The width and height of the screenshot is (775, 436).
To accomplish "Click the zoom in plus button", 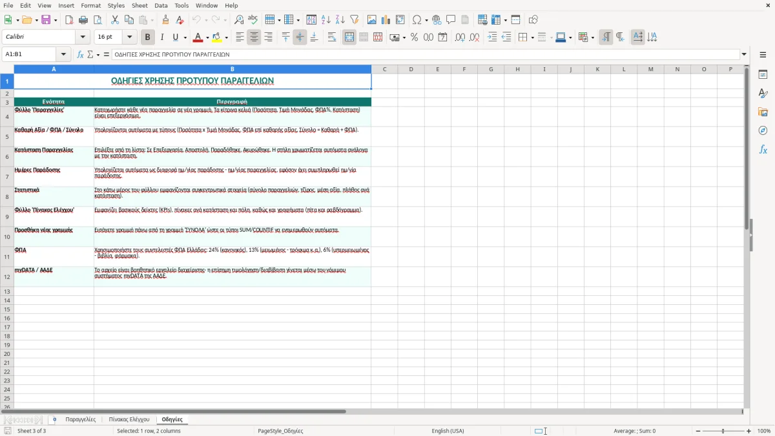I will coord(749,431).
